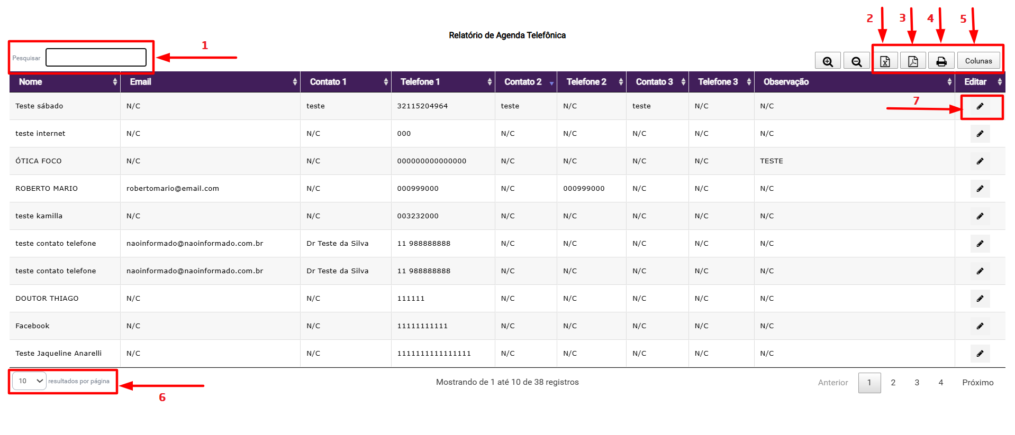Go to page 4 of results
This screenshot has height=435, width=1015.
click(x=940, y=383)
